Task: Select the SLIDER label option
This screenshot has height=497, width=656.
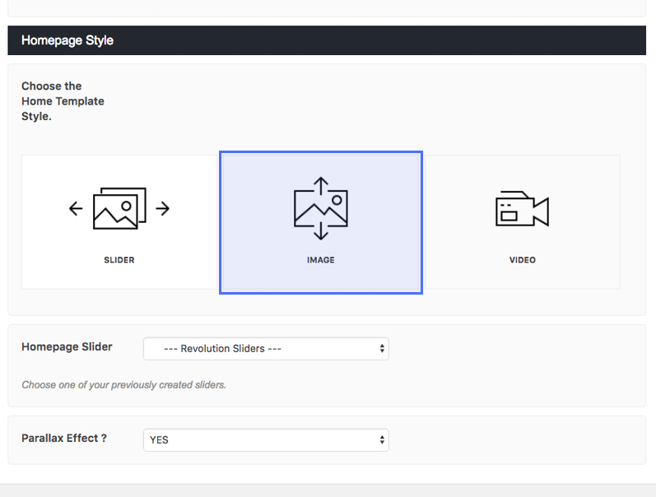Action: click(x=119, y=260)
